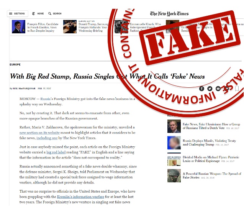Click the 'Russia' link in first paragraph
The image size is (244, 208).
tap(46, 99)
